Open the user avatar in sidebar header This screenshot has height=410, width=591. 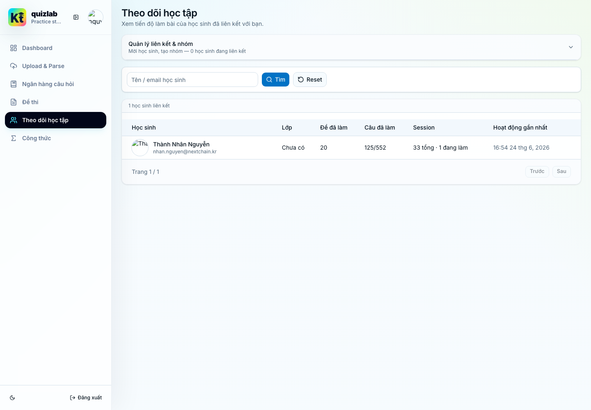tap(95, 17)
